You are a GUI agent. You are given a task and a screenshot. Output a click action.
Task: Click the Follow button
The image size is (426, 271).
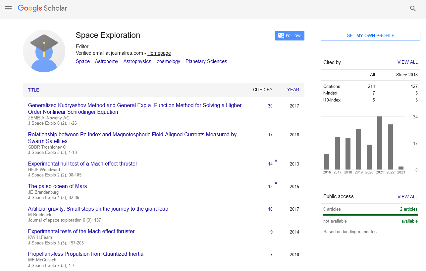(x=290, y=36)
